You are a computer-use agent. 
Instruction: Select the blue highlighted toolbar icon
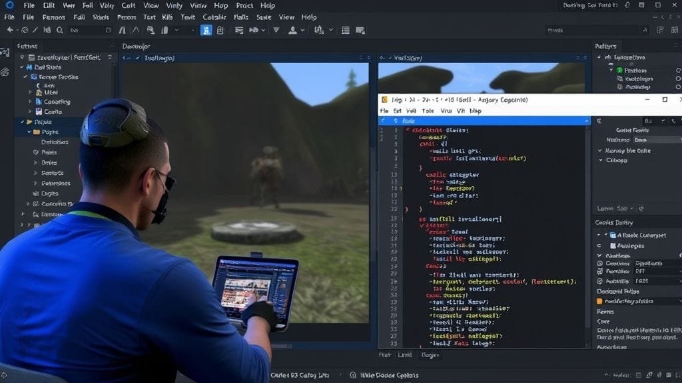coord(206,30)
